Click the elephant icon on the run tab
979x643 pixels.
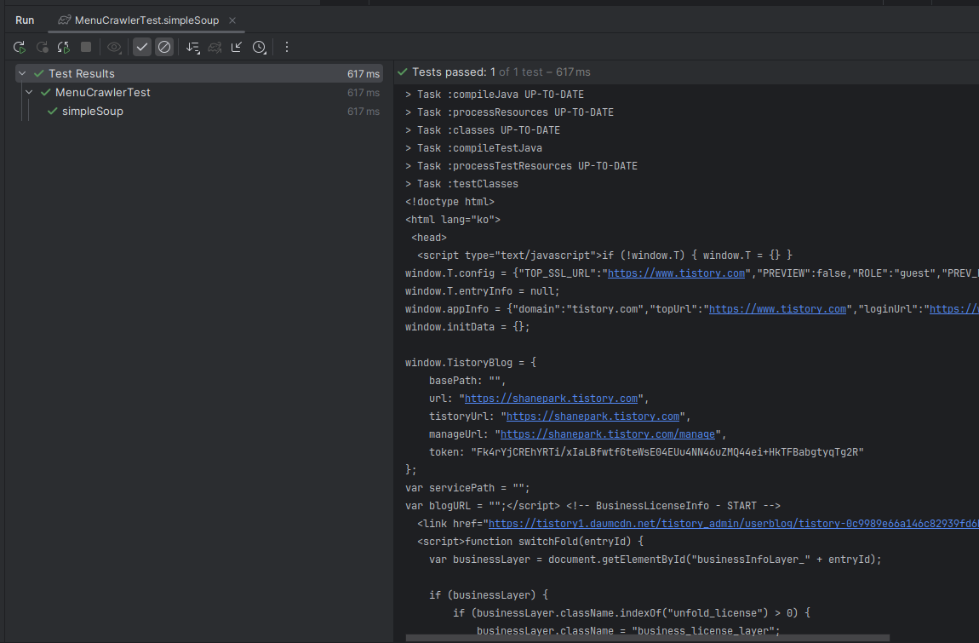pyautogui.click(x=64, y=20)
